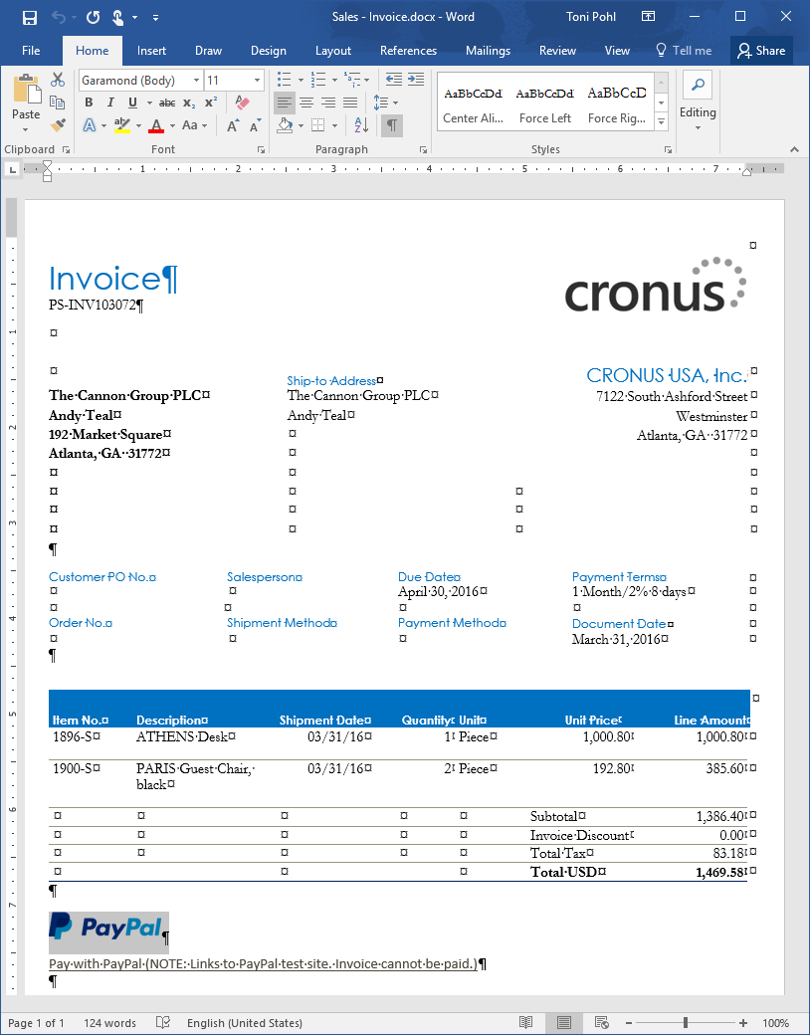
Task: Click the Clear All Formatting icon
Action: pyautogui.click(x=242, y=103)
